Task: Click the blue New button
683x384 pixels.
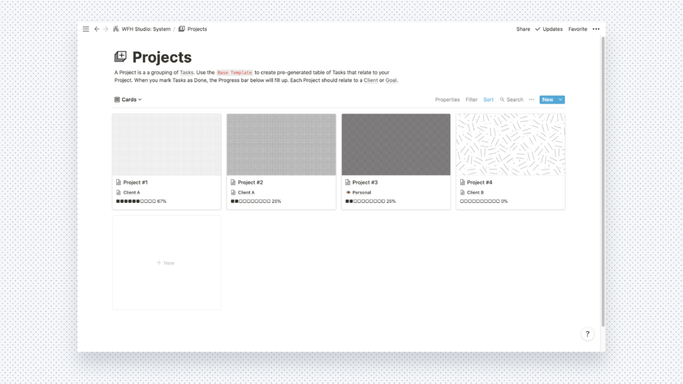Action: (548, 100)
